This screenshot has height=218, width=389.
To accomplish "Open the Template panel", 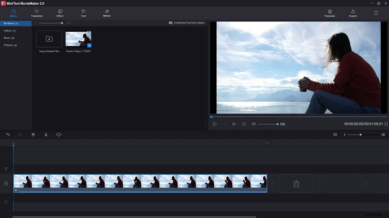I will 330,13.
